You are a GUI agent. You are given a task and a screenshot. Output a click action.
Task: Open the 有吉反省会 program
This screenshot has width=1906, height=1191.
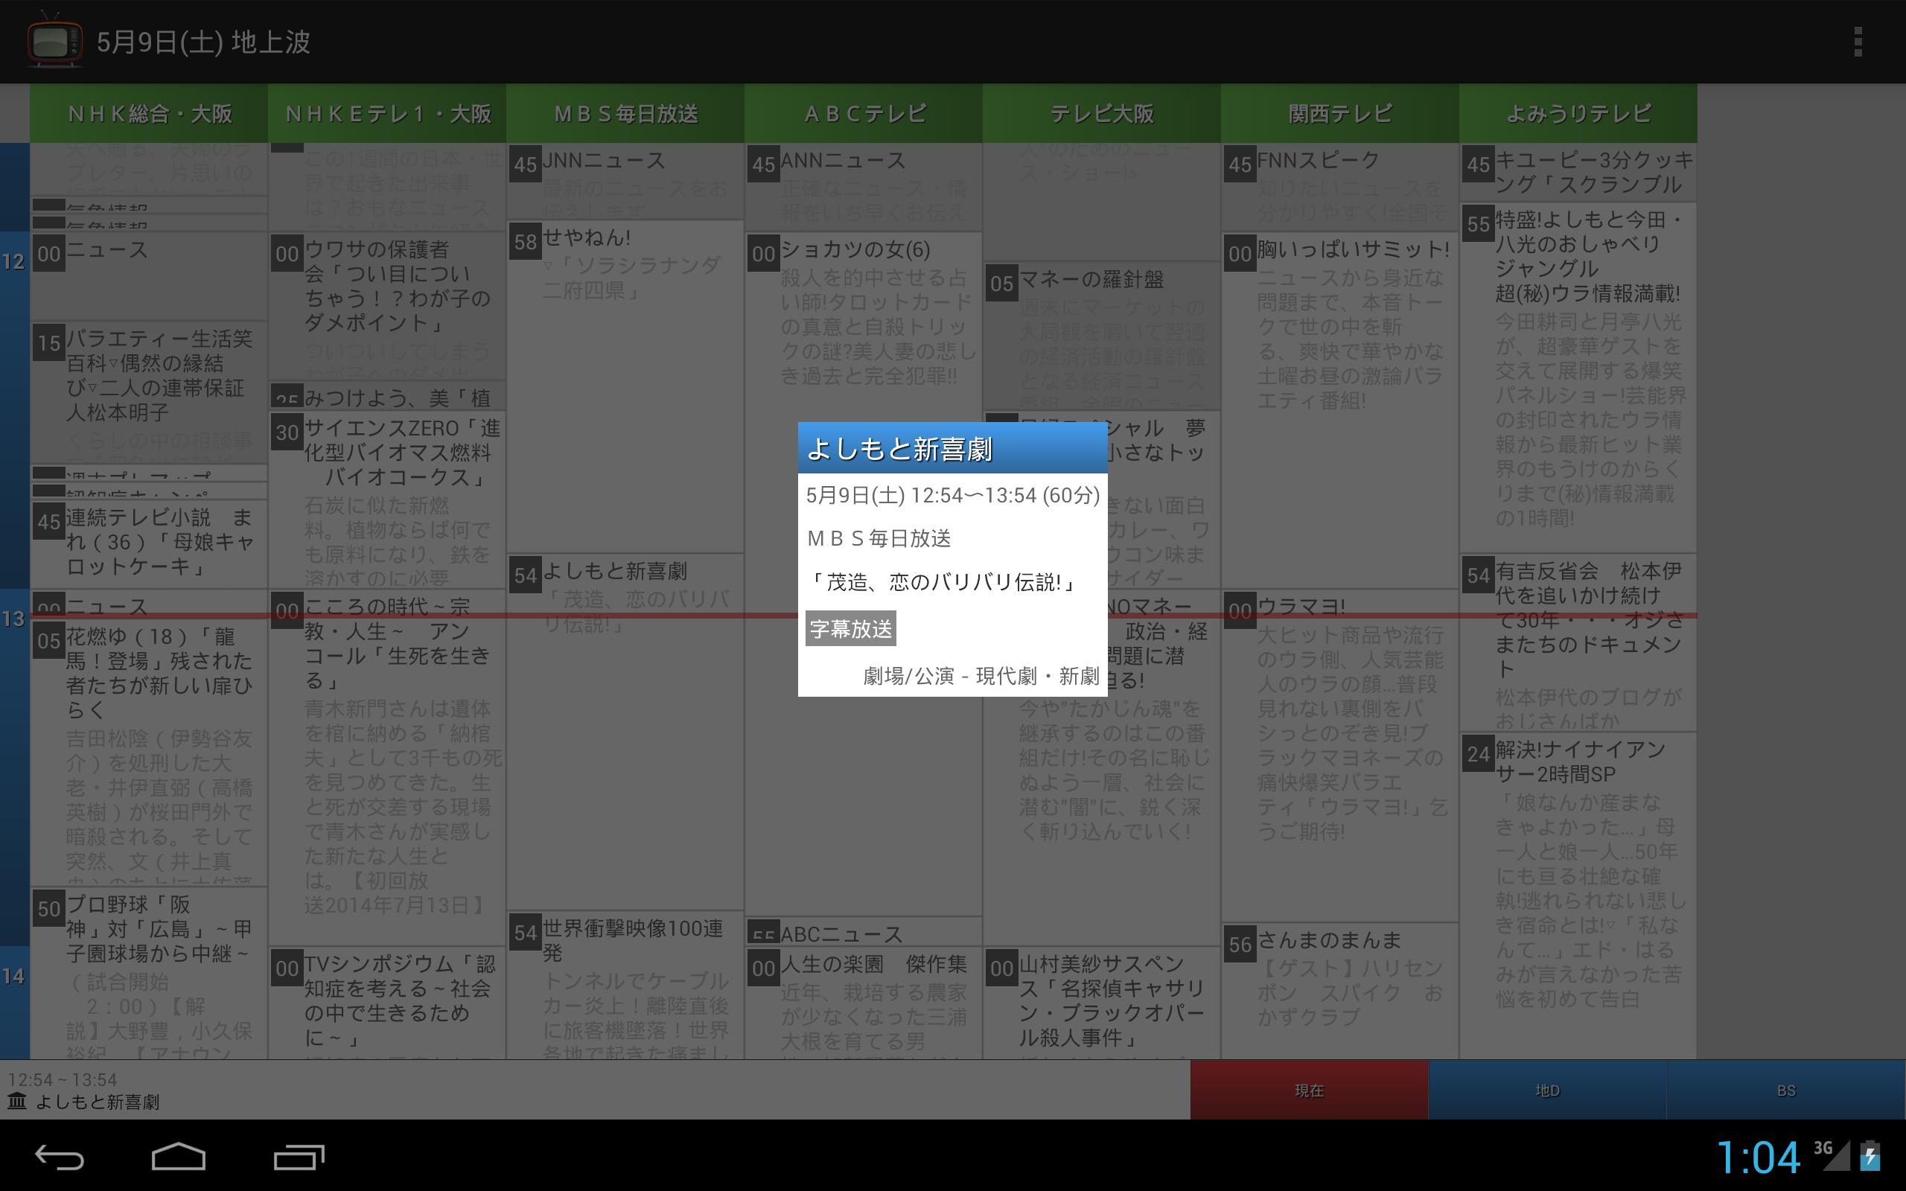click(1578, 642)
